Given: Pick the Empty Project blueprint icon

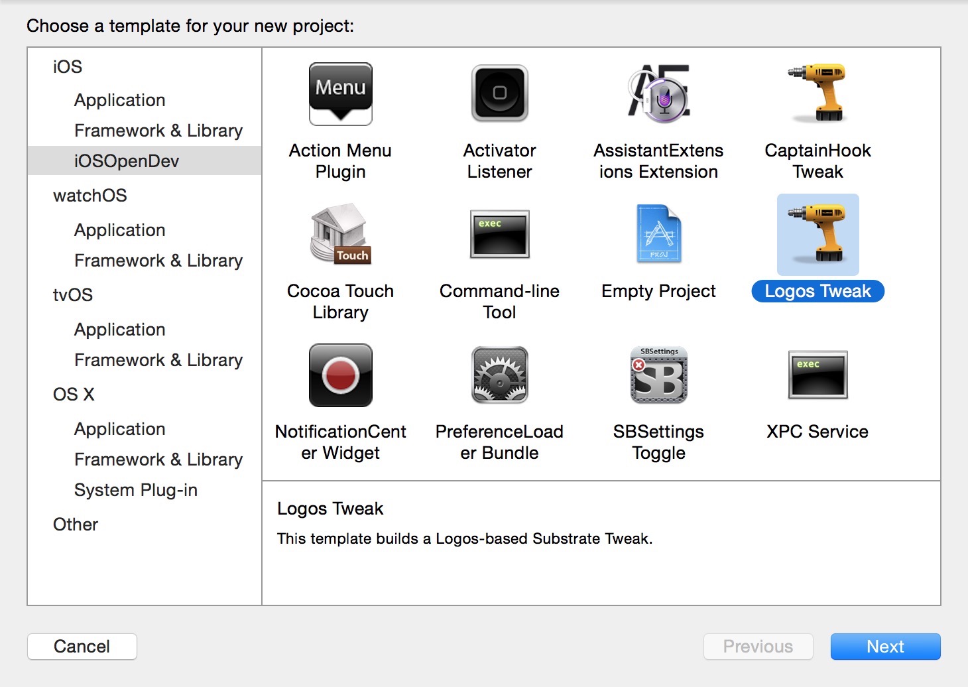Looking at the screenshot, I should 659,233.
